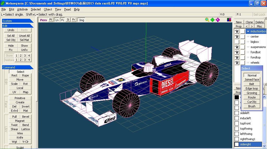The width and height of the screenshot is (267, 149).
Task: Select next object with the > button
Action: pyautogui.click(x=252, y=26)
